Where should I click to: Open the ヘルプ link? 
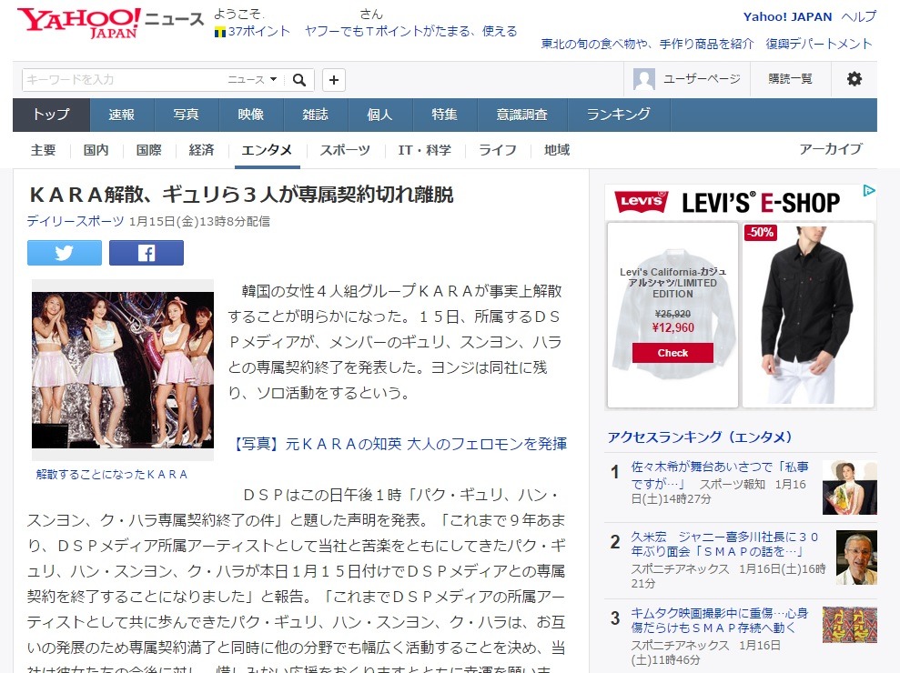point(859,16)
